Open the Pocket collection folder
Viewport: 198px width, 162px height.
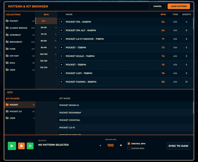tap(20, 21)
